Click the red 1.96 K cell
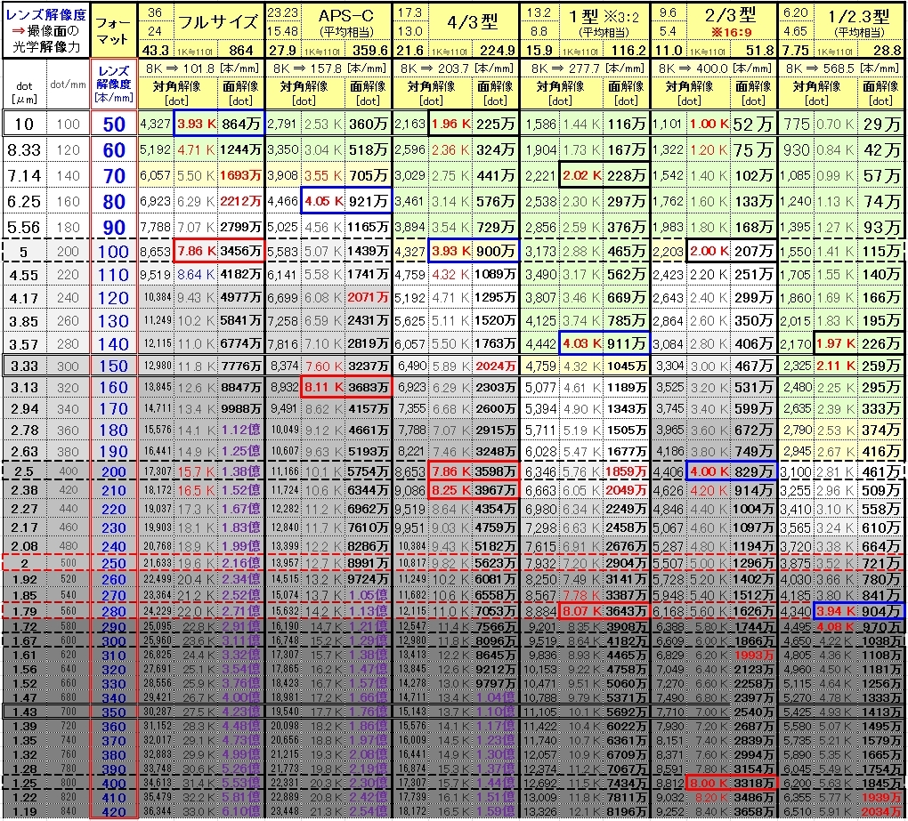Viewport: 908px width, 821px height. 451,124
